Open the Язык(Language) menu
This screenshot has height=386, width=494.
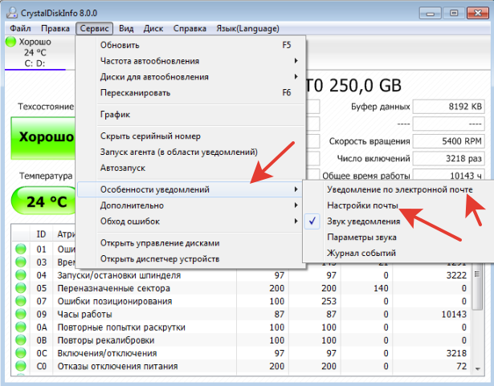coord(247,28)
